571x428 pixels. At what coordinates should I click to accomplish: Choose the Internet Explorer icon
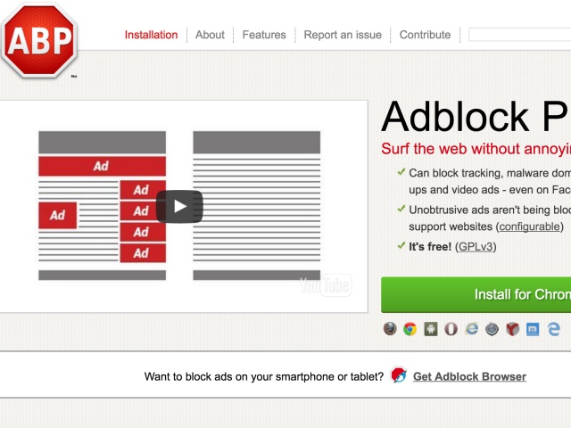(472, 328)
